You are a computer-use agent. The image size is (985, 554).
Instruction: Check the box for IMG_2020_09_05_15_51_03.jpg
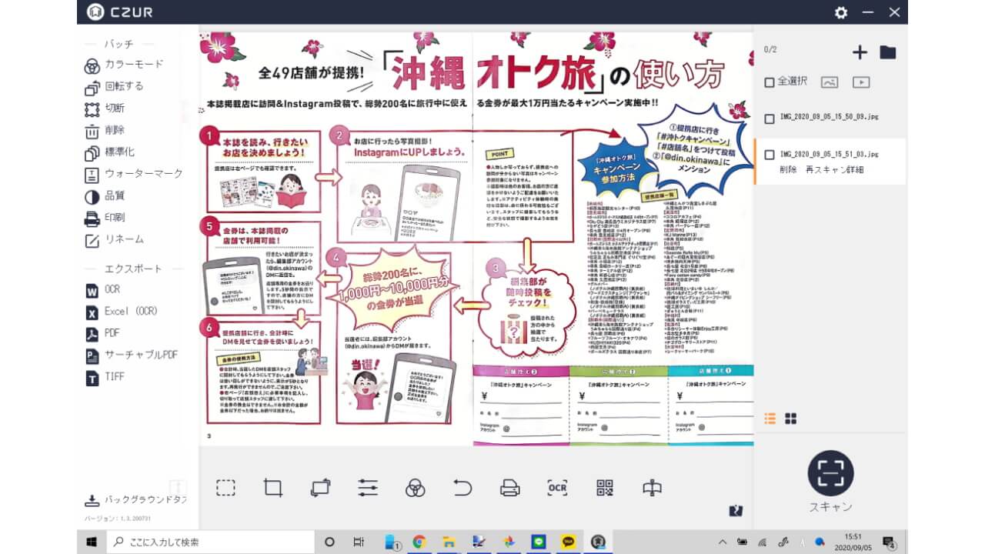(770, 155)
